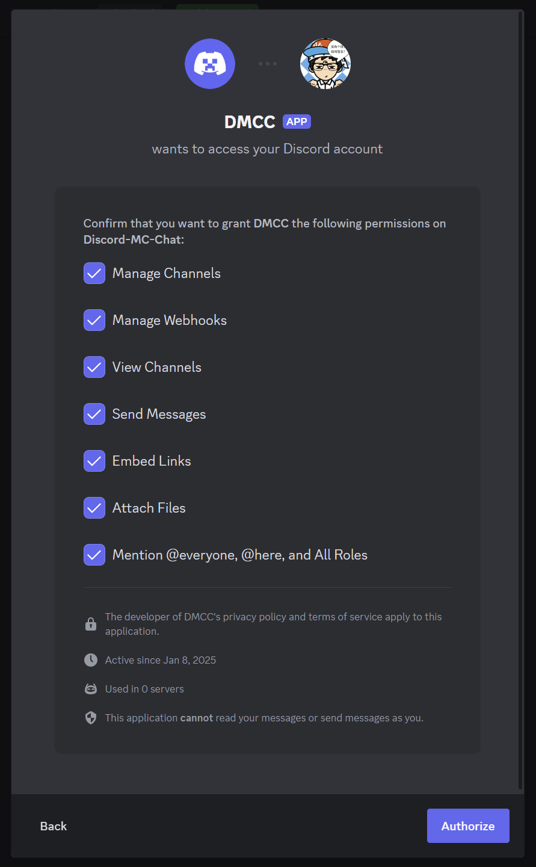Disable Mention @everyone, @here, and All Roles
This screenshot has height=867, width=536.
pyautogui.click(x=94, y=555)
